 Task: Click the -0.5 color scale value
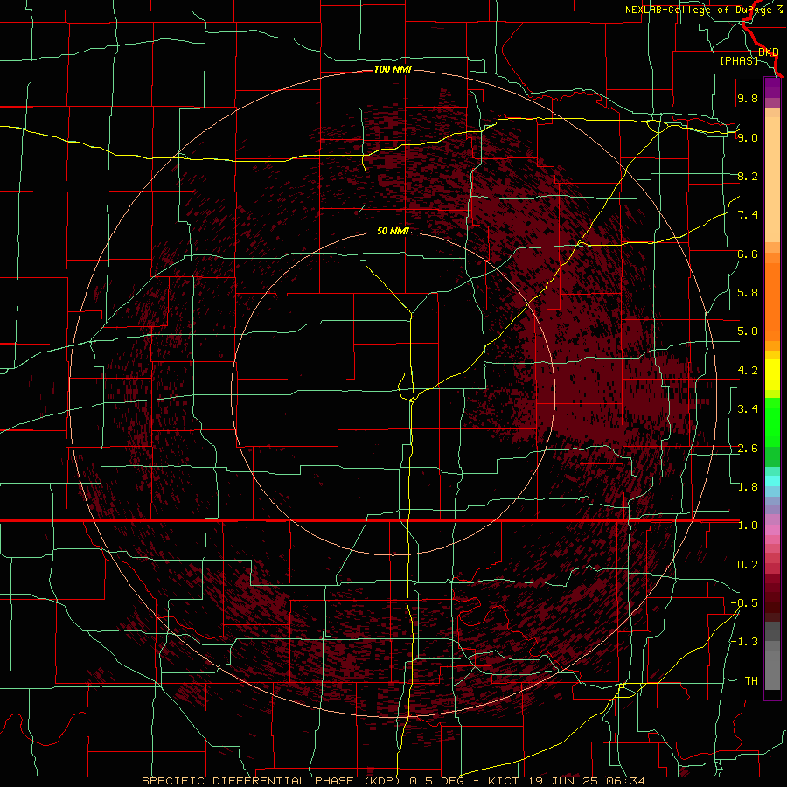point(744,603)
